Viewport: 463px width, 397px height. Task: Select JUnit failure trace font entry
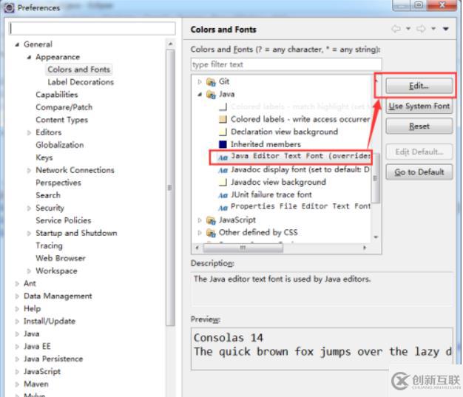(x=271, y=195)
